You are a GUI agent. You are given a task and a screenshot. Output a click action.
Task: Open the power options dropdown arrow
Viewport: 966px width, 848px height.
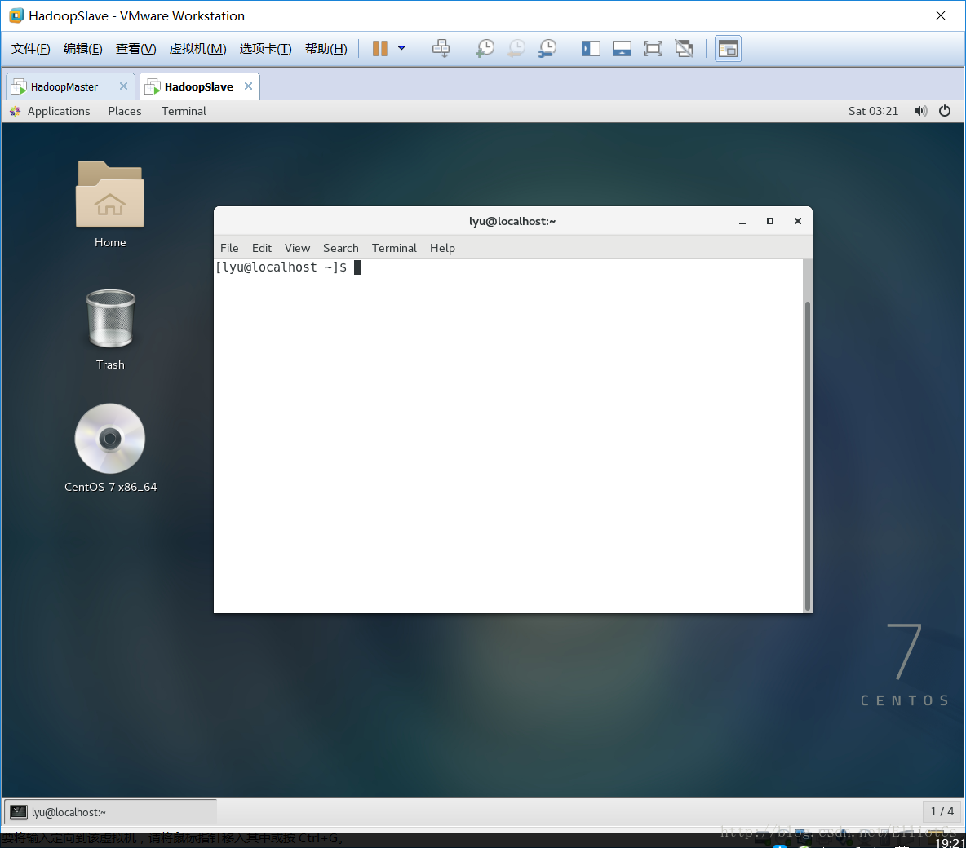coord(401,48)
